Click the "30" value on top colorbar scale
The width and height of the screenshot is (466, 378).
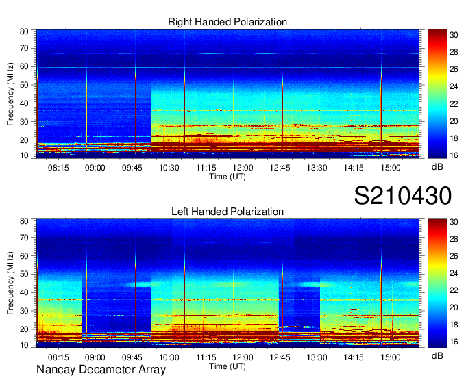click(x=454, y=35)
